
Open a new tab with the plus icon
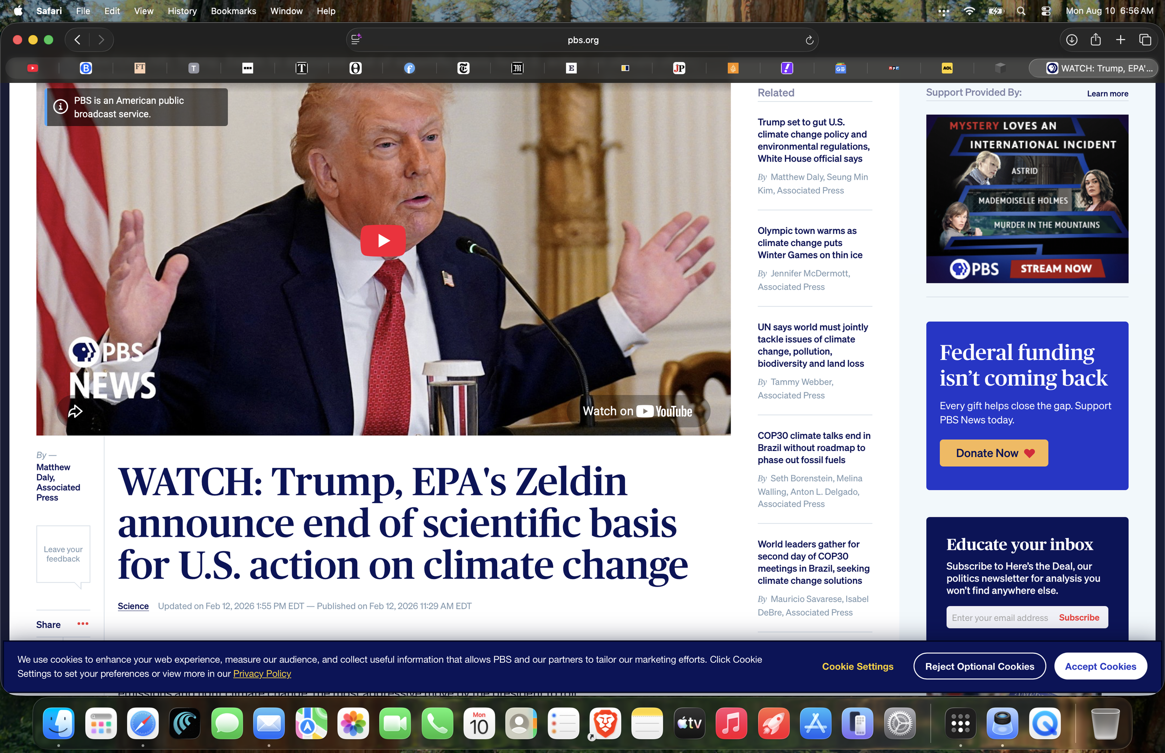(1121, 40)
